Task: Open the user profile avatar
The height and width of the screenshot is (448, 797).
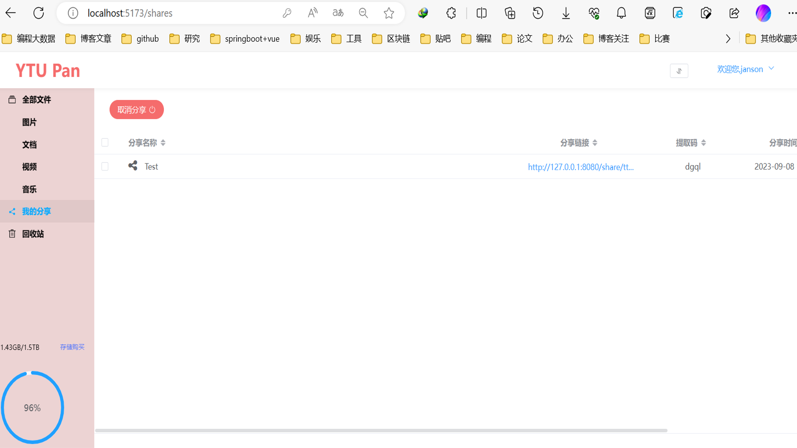Action: [763, 13]
